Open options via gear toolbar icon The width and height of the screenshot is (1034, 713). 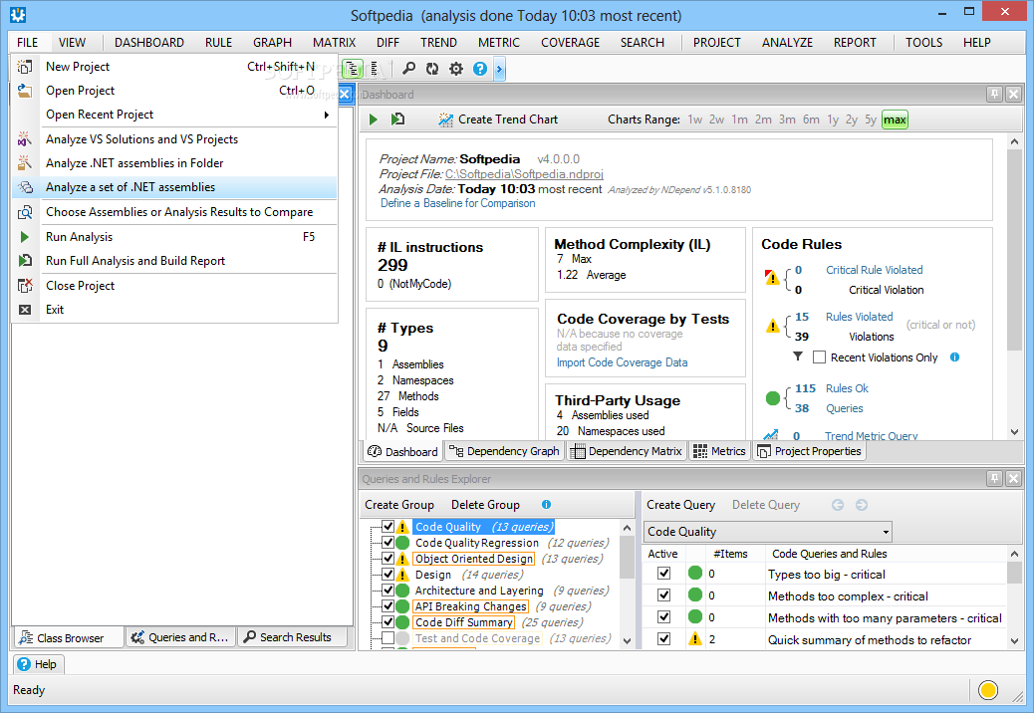pos(456,69)
